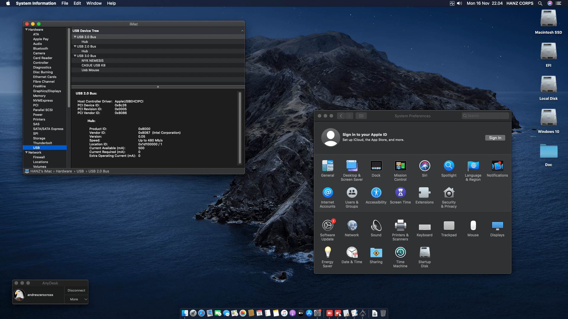
Task: Open Startup Disk preferences
Action: (x=424, y=253)
